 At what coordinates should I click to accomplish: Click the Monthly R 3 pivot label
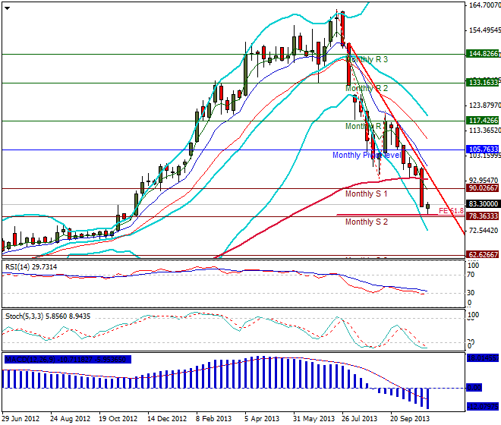(x=367, y=59)
